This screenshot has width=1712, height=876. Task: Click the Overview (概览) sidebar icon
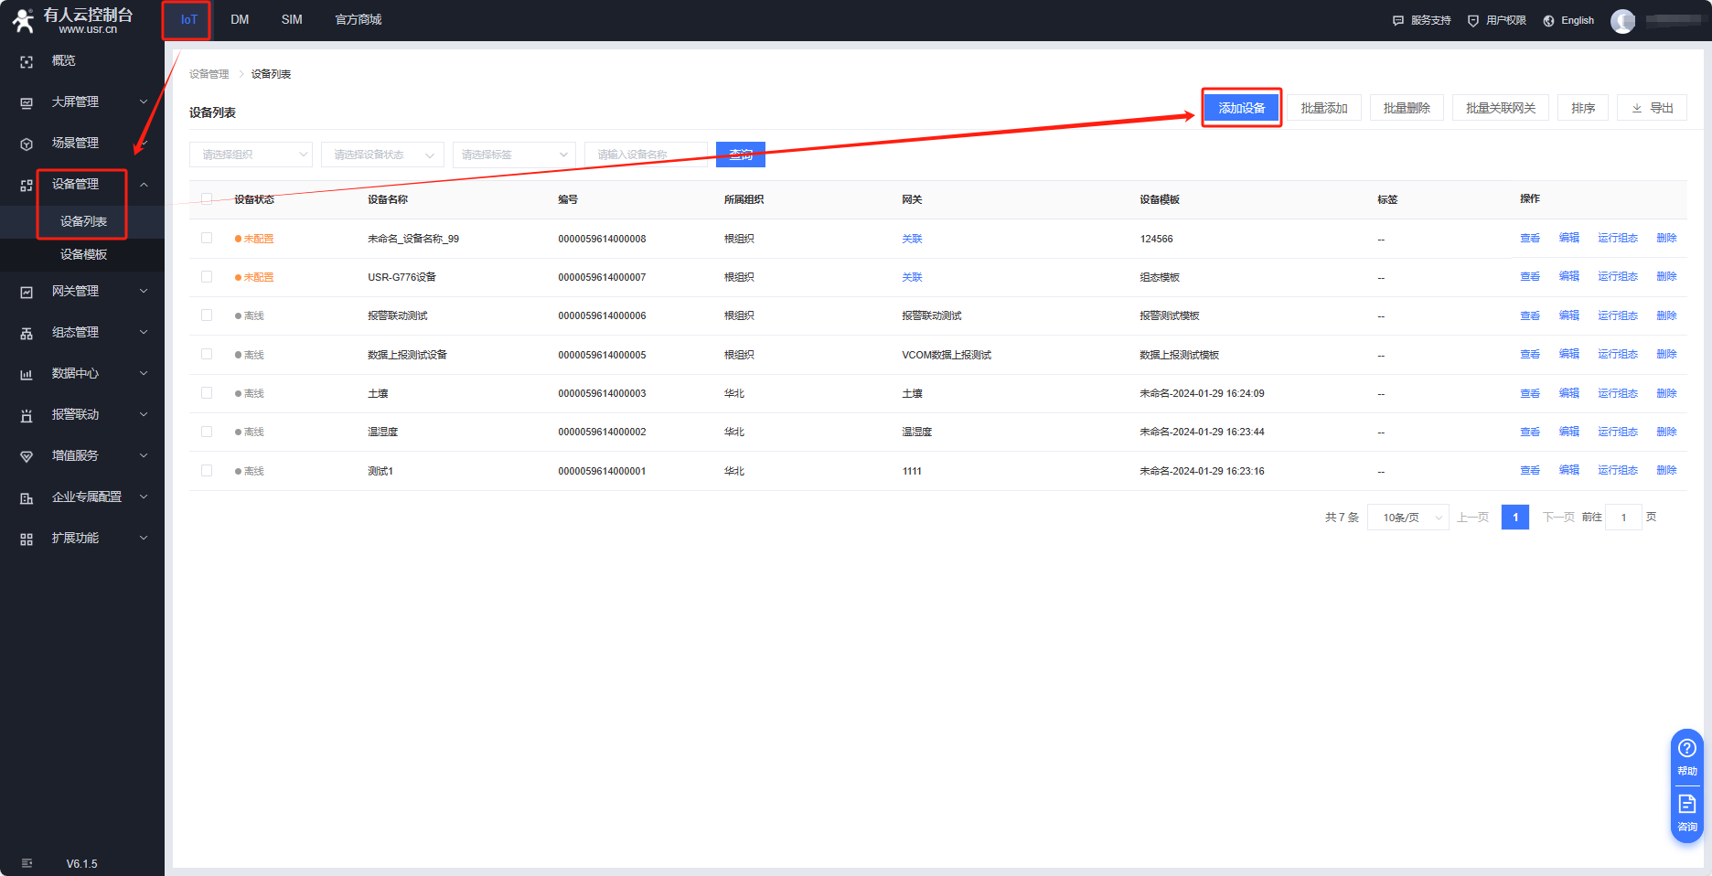pos(27,61)
